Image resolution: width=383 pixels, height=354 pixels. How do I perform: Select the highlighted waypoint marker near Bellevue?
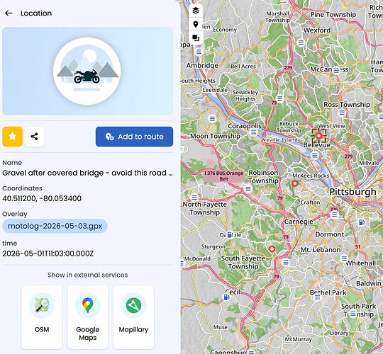[x=318, y=135]
